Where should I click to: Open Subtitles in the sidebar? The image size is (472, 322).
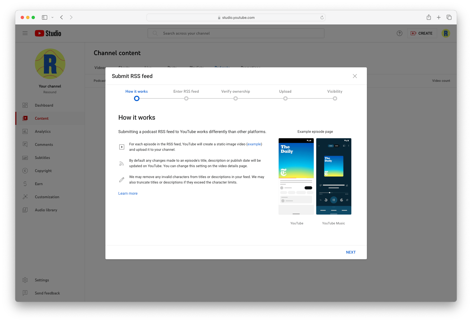click(50, 158)
